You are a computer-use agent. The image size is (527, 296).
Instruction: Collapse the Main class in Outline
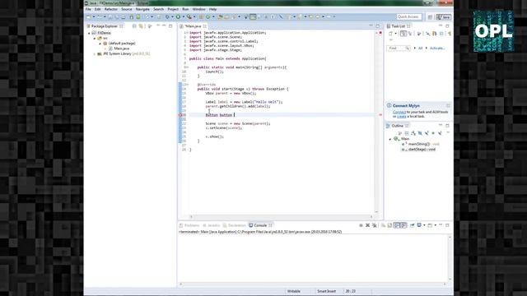[x=390, y=139]
